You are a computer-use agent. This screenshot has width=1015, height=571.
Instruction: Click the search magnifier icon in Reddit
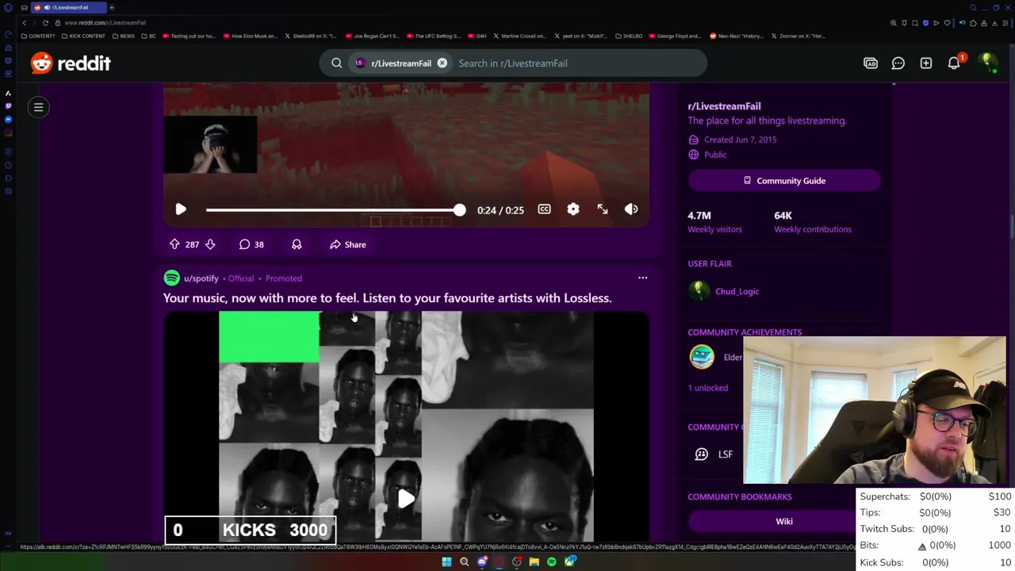click(337, 63)
